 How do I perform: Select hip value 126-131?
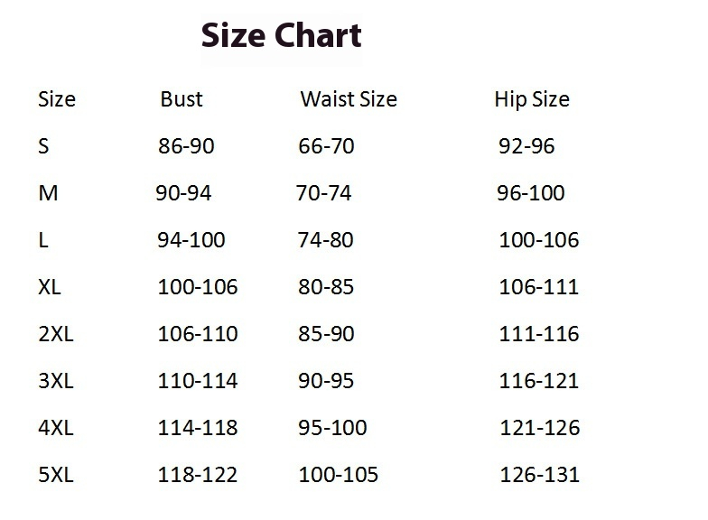coord(540,475)
